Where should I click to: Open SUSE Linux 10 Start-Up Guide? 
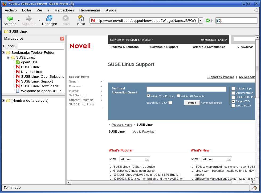(134, 167)
